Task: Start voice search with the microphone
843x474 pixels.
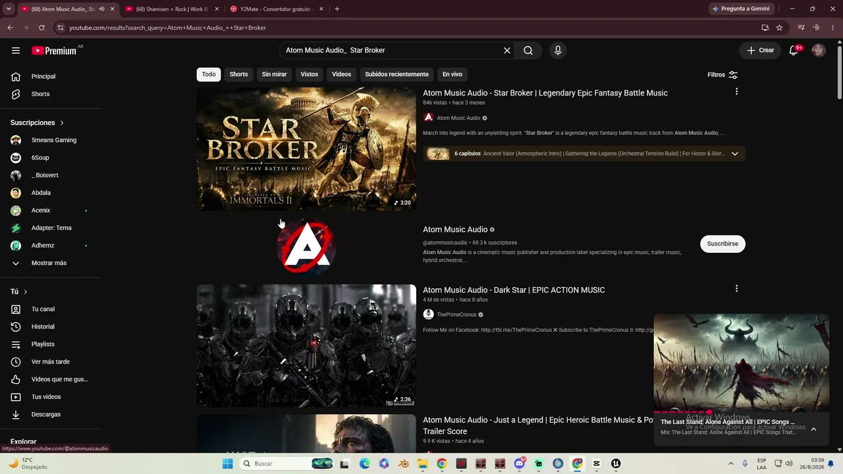Action: pyautogui.click(x=558, y=51)
